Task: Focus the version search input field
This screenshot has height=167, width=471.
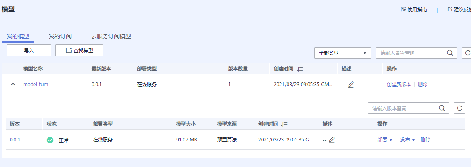Action: point(402,108)
